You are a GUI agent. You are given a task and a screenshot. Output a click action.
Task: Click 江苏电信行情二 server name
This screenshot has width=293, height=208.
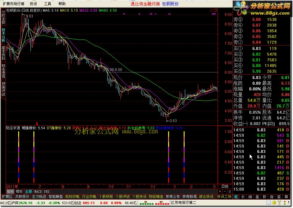(183, 203)
